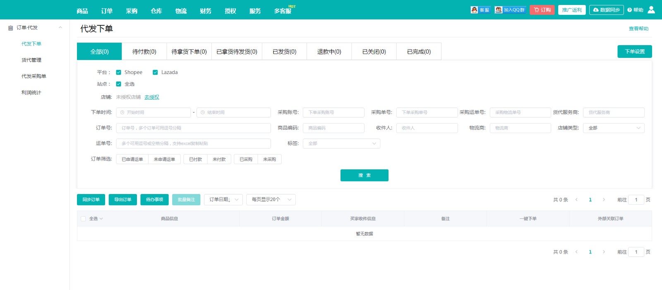Open the 帮助 question mark help

coord(635,10)
